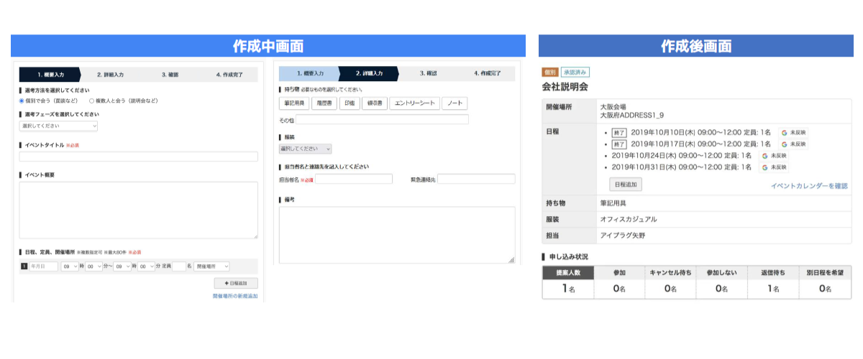The image size is (863, 359).
Task: Open the 選考フェーズ dropdown
Action: (58, 126)
